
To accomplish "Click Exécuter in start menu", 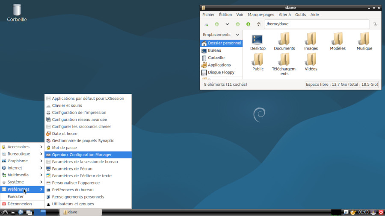I will (x=22, y=197).
